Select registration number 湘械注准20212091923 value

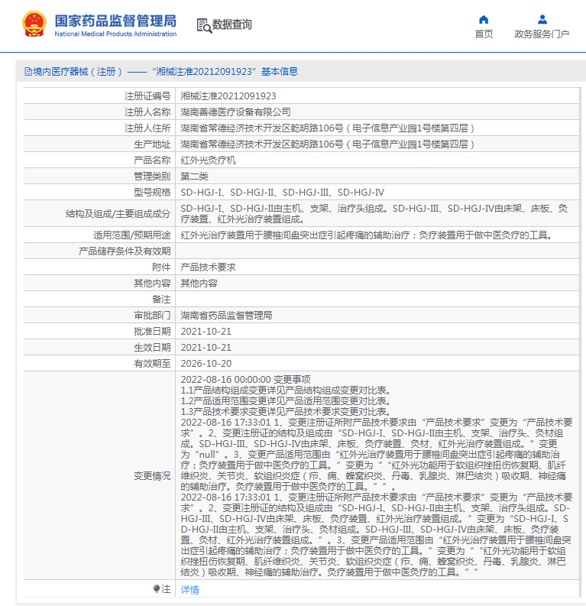click(228, 96)
